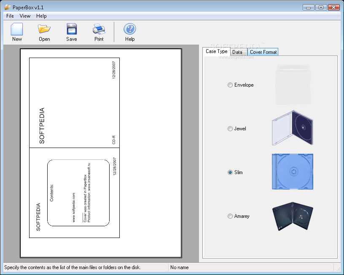Click the 'Product information' line in preview
Viewport: 344px width, 275px height.
89,193
